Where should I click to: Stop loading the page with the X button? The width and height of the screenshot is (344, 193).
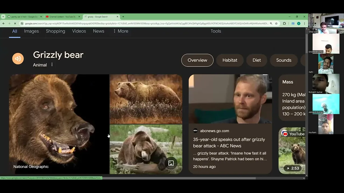(15, 24)
